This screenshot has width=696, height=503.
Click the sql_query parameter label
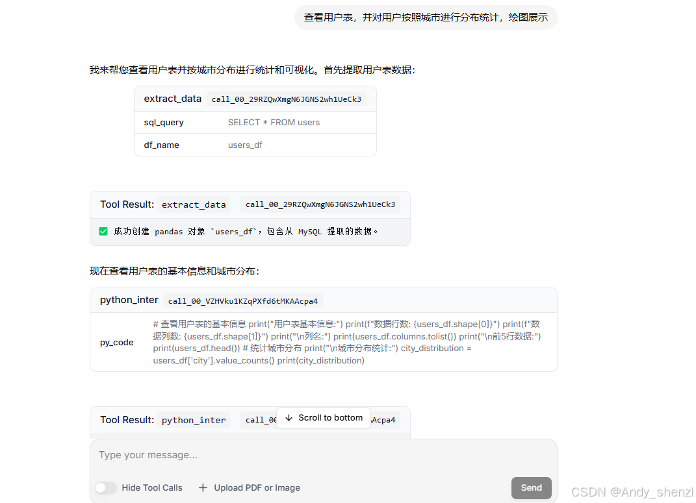(164, 122)
